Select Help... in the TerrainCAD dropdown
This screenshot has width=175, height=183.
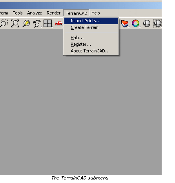[x=91, y=38]
